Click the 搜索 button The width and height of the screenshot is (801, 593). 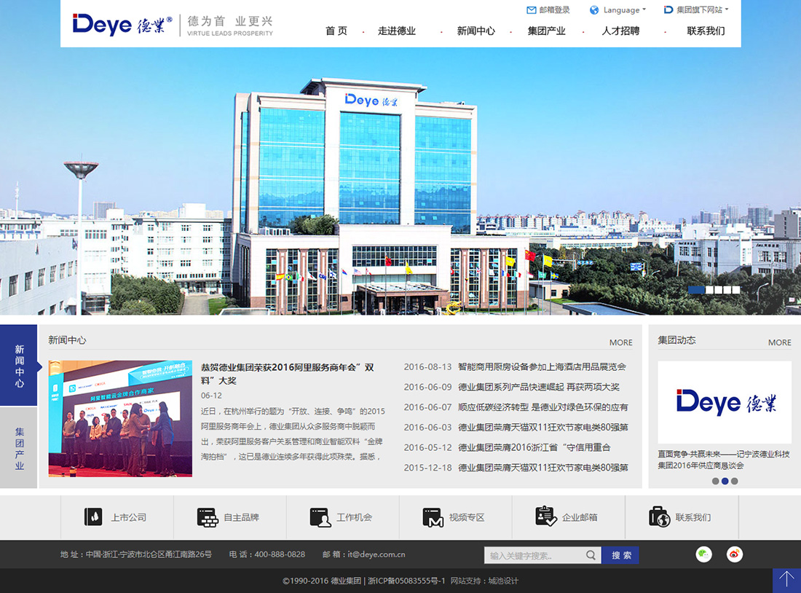click(x=620, y=555)
